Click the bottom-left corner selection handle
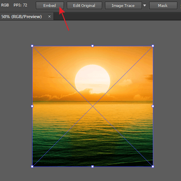The image size is (181, 181). 32,167
